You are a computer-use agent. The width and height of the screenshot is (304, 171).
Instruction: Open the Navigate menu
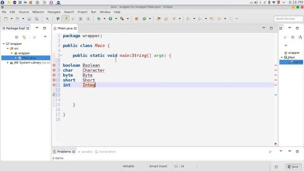click(54, 12)
